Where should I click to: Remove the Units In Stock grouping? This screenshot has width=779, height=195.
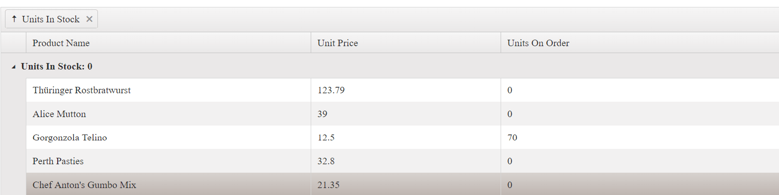89,19
